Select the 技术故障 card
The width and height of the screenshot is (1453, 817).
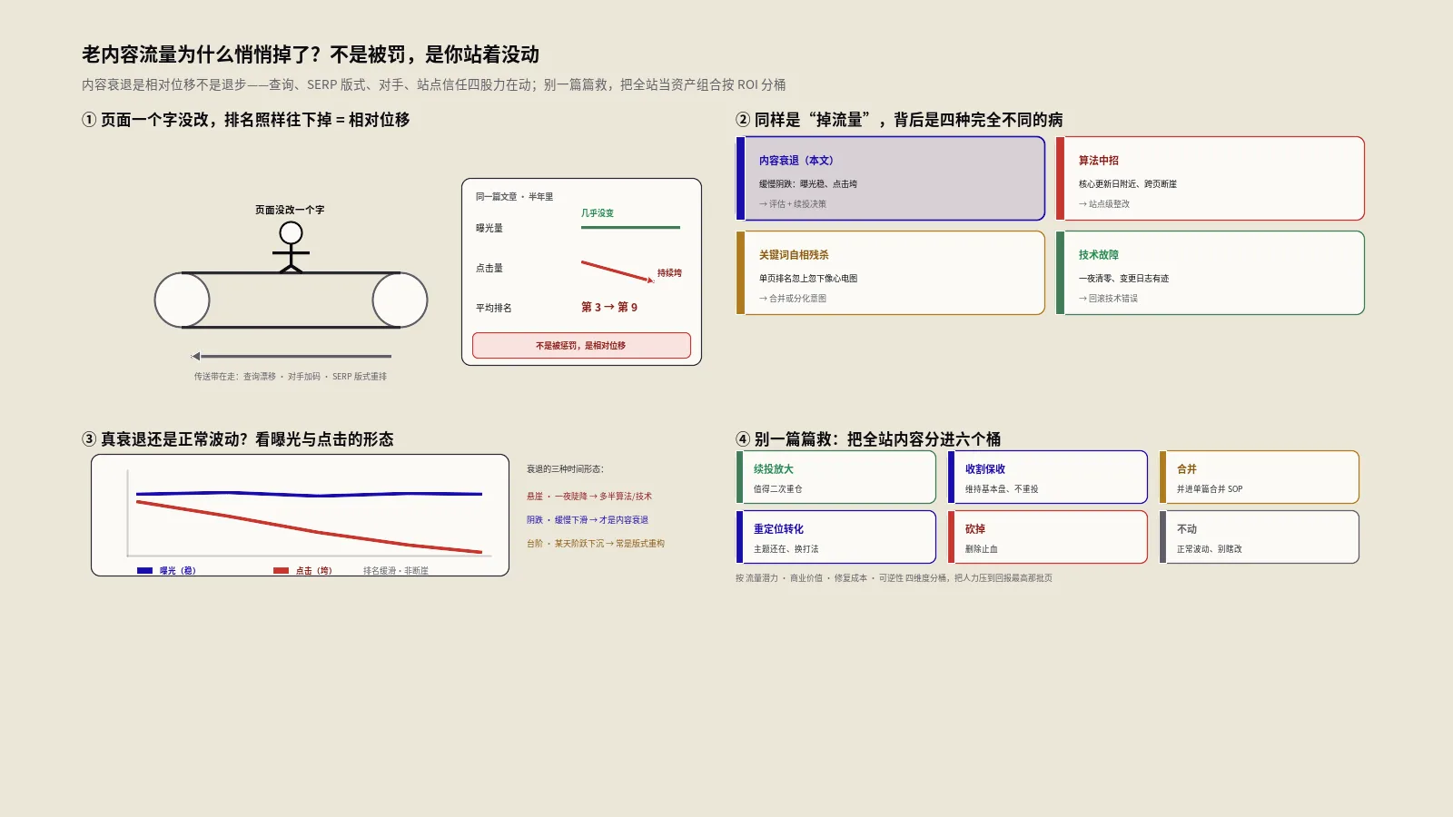point(1210,273)
